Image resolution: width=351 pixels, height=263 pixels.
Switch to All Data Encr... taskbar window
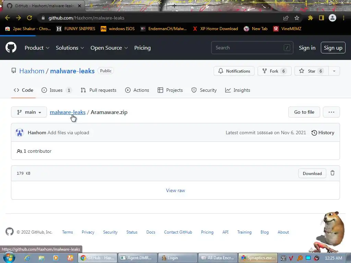click(218, 258)
